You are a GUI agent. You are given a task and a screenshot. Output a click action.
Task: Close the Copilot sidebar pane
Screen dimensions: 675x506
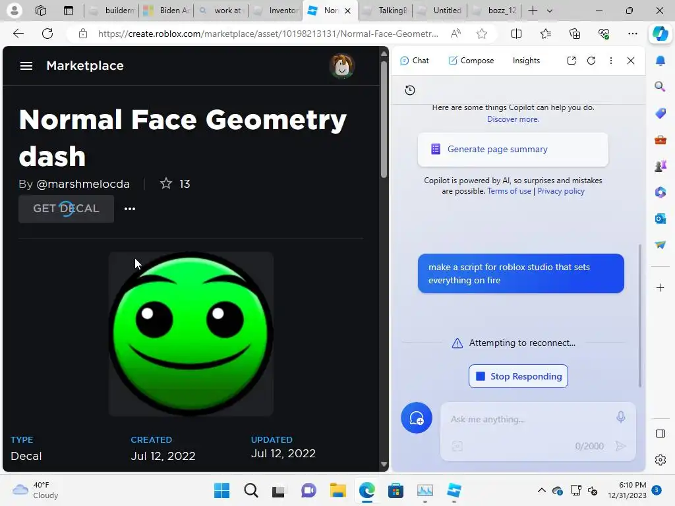point(631,61)
